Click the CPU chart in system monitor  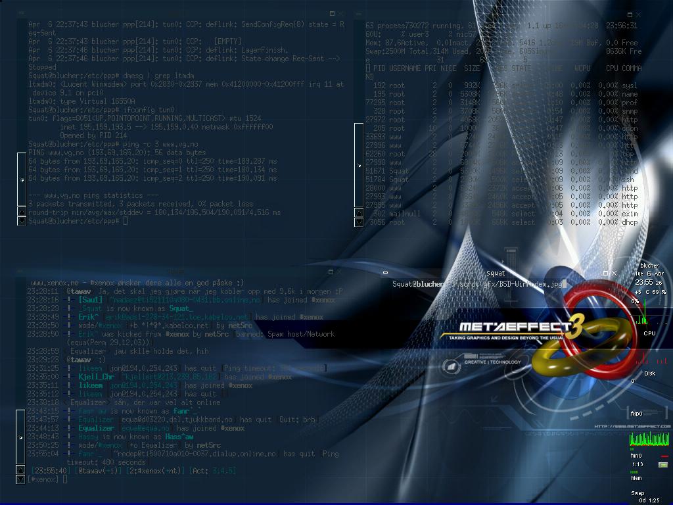point(649,314)
